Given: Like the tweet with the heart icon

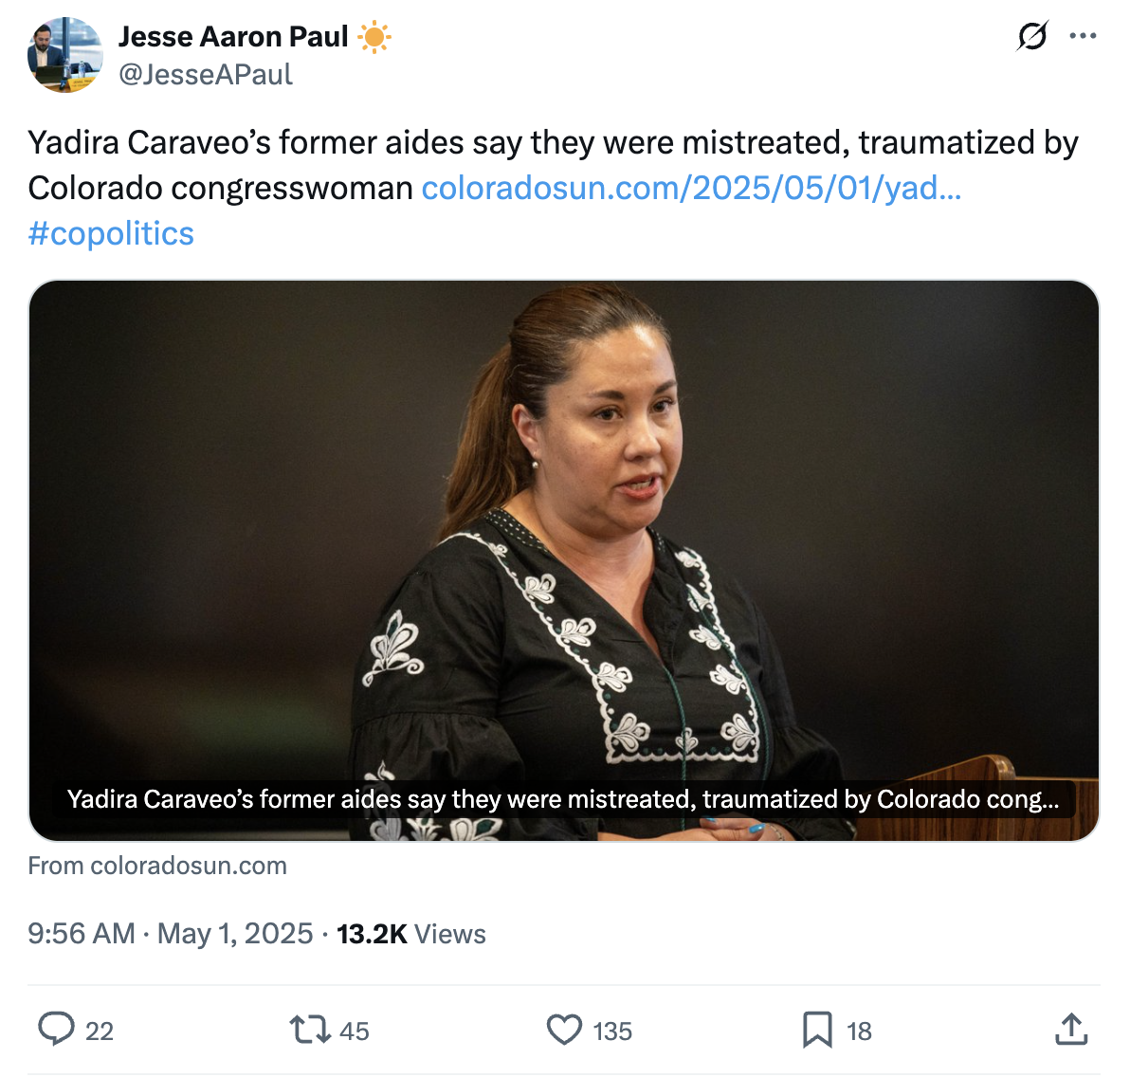Looking at the screenshot, I should coord(564,1030).
